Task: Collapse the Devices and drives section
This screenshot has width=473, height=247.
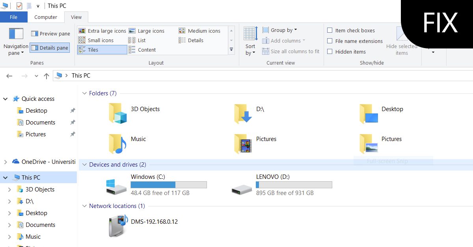Action: click(85, 165)
